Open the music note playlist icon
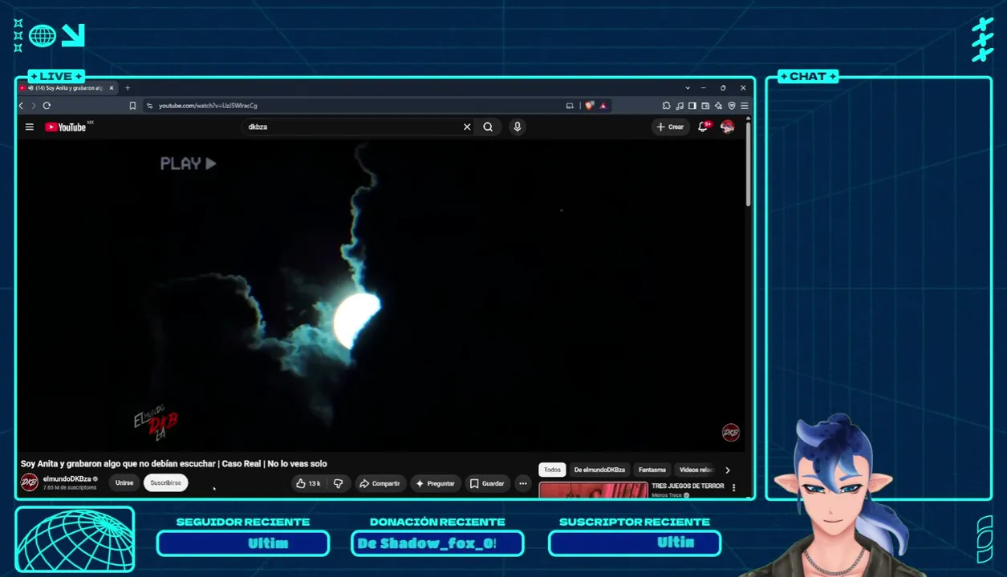 [x=680, y=105]
